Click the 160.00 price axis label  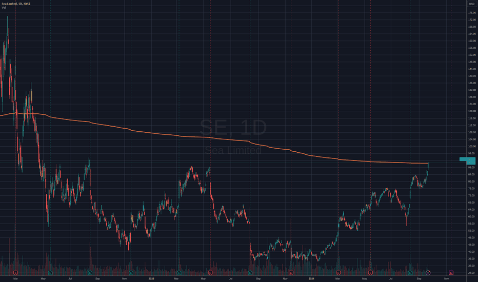tap(472, 41)
